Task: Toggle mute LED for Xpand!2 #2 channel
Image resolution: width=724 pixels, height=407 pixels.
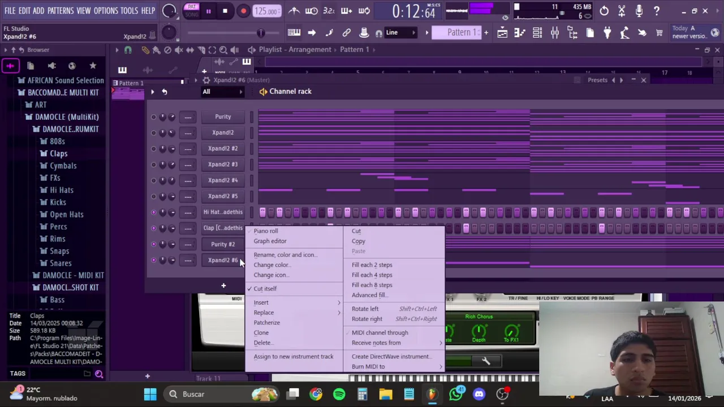Action: point(153,148)
